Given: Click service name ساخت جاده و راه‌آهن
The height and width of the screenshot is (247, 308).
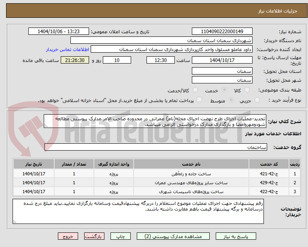Looking at the screenshot, I should pyautogui.click(x=191, y=174).
